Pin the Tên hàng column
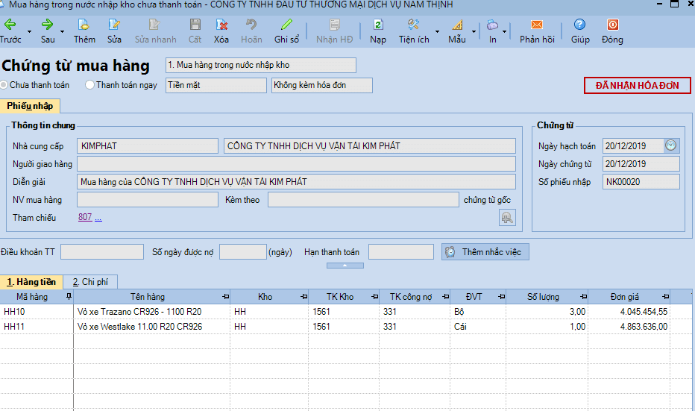The image size is (695, 411). tap(225, 297)
